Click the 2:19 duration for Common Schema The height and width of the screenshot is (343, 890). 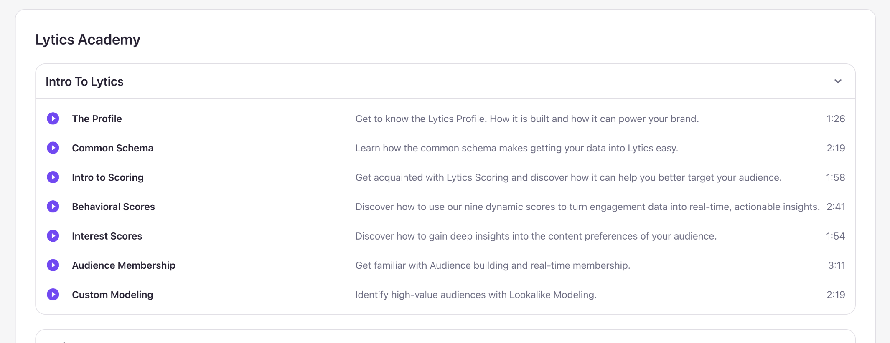click(836, 148)
